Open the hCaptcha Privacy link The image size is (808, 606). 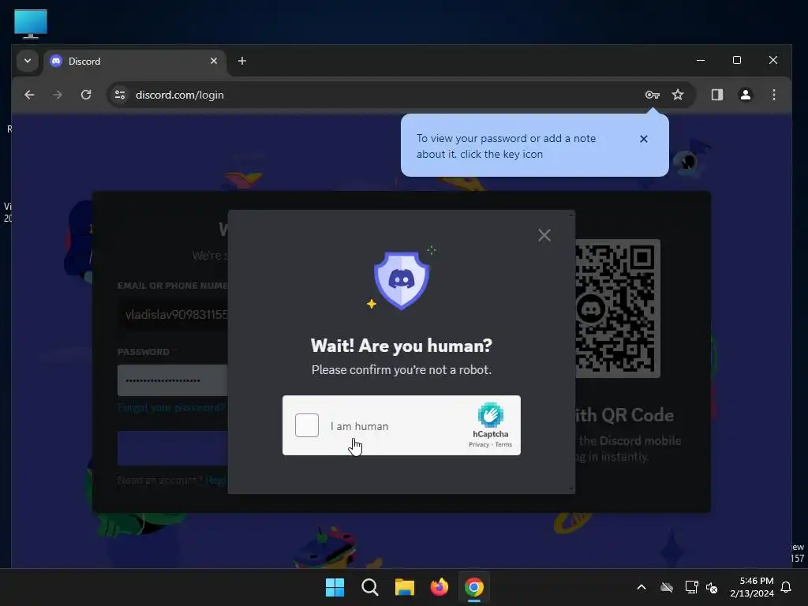[479, 444]
